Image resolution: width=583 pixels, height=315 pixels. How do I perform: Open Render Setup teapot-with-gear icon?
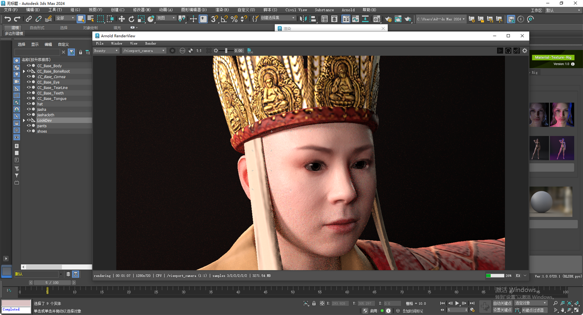click(x=388, y=19)
